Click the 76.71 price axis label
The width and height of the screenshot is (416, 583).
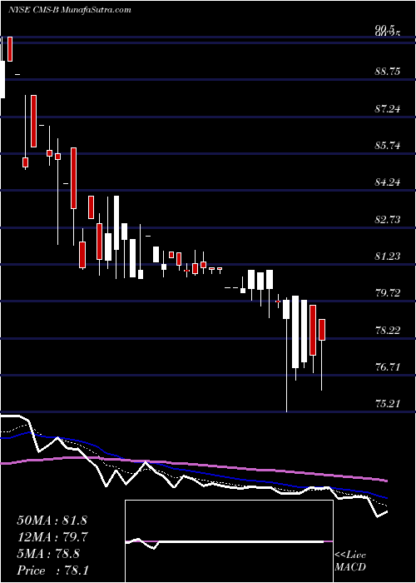click(388, 367)
